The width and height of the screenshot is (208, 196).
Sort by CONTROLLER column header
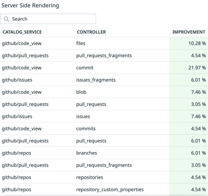pyautogui.click(x=92, y=32)
